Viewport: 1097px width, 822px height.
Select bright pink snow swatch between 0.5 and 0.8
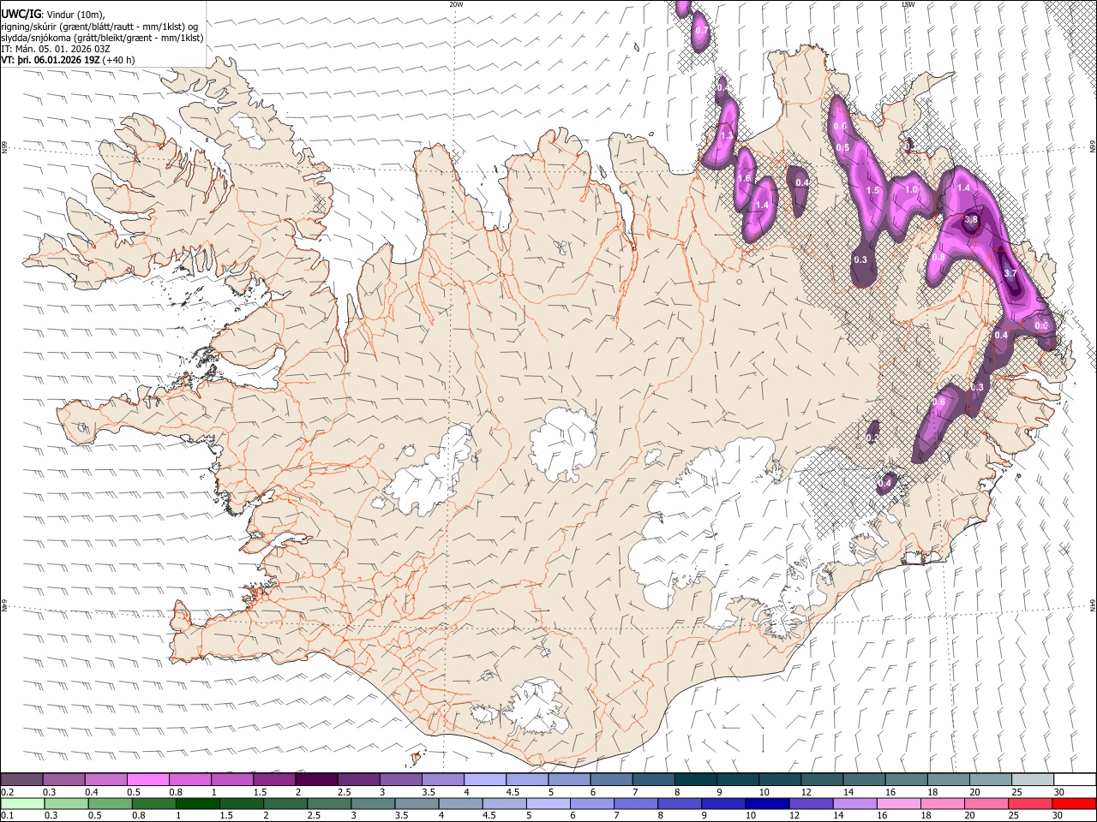[x=147, y=779]
